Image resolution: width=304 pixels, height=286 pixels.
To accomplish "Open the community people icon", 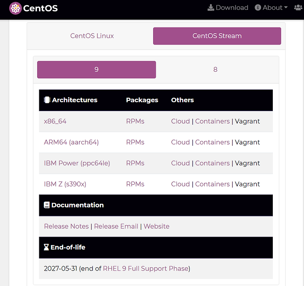I will coord(298,8).
